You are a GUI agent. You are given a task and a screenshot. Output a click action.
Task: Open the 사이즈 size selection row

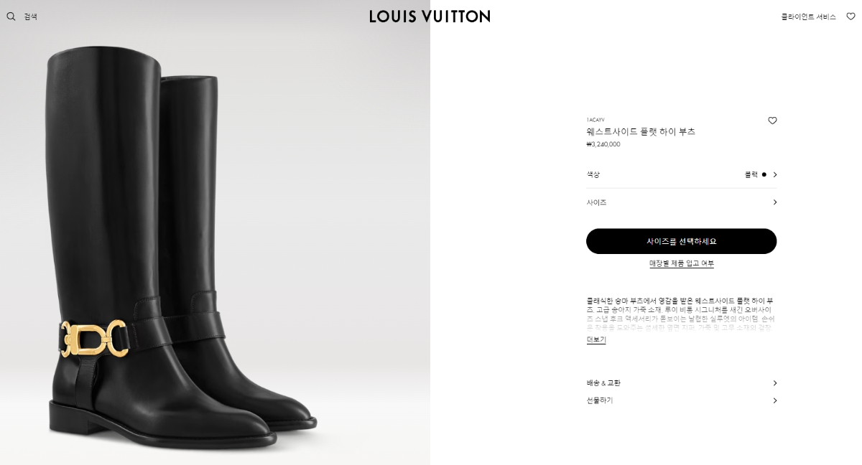(681, 202)
